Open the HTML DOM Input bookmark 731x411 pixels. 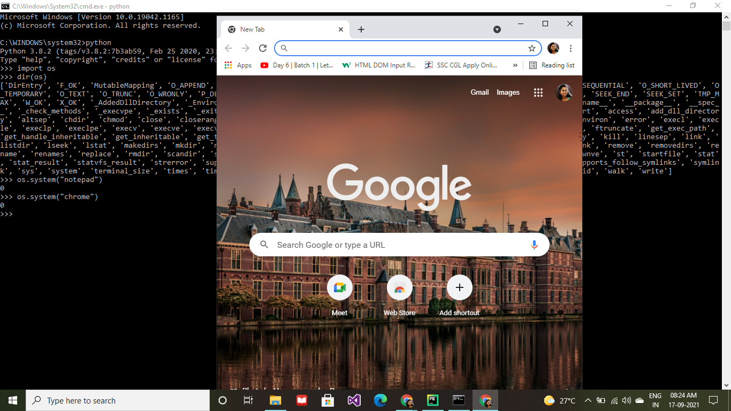pyautogui.click(x=379, y=65)
